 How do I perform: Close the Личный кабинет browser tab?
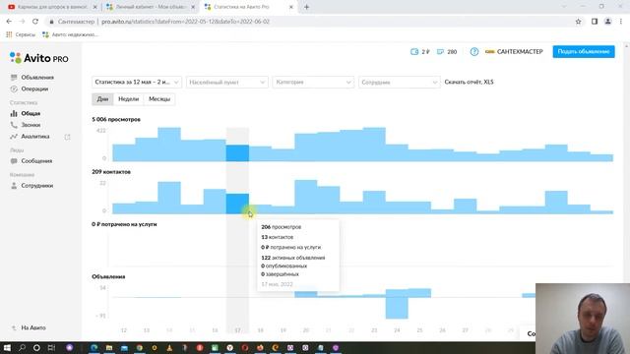point(193,7)
